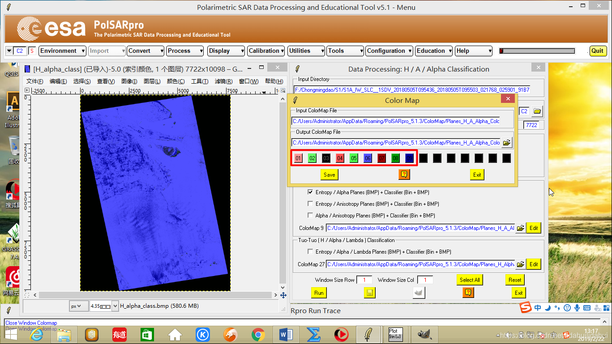Screen dimensions: 612x344
Task: Select color swatch 08 in Color Map
Action: tap(396, 158)
